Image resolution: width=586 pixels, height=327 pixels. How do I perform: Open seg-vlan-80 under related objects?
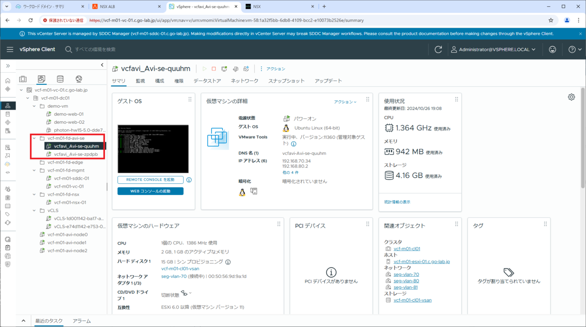406,281
